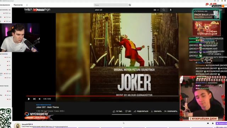Click the 'С МУЖИЧАЙШИМ ДНЕМ!' banner
The width and height of the screenshot is (227, 128).
203,119
